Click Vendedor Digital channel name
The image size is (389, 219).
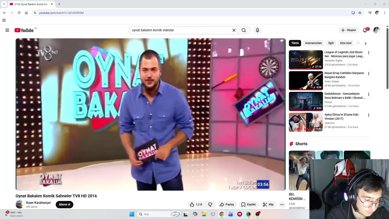click(333, 61)
